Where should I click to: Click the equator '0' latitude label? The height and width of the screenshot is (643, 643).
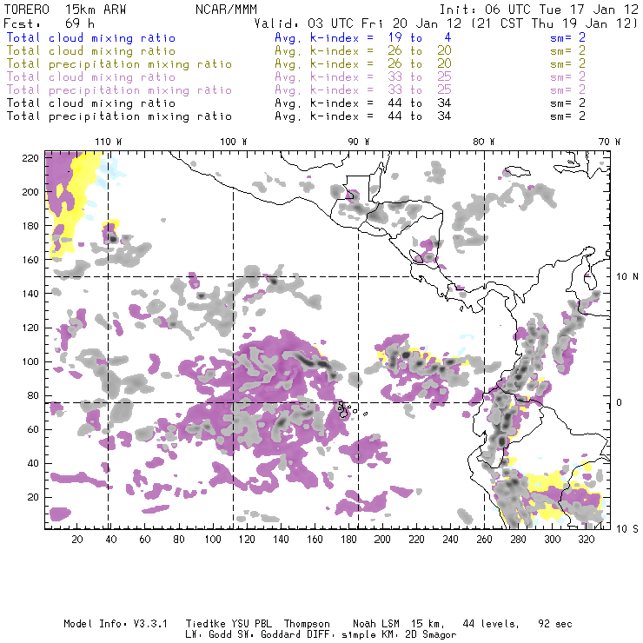tap(620, 402)
